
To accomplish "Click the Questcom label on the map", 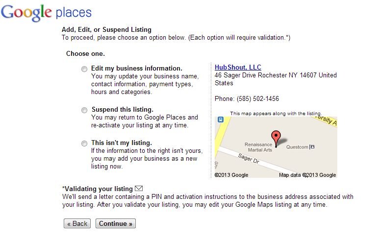I will (x=297, y=147).
